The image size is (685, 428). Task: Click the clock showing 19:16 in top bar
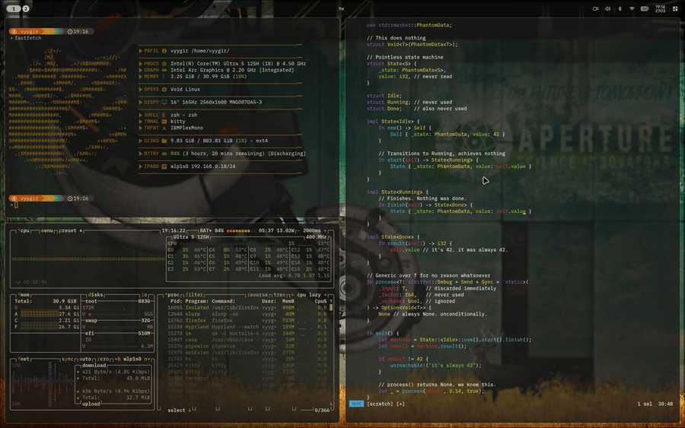click(x=660, y=8)
